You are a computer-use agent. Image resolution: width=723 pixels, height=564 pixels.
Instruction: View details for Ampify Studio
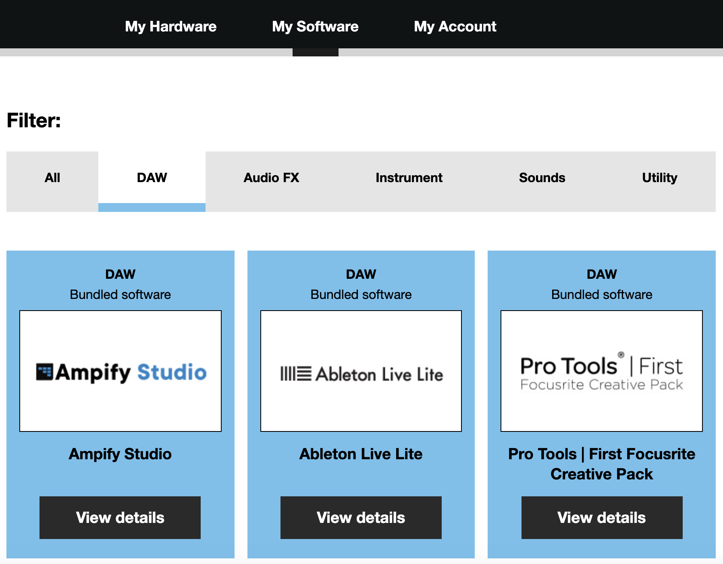click(120, 518)
